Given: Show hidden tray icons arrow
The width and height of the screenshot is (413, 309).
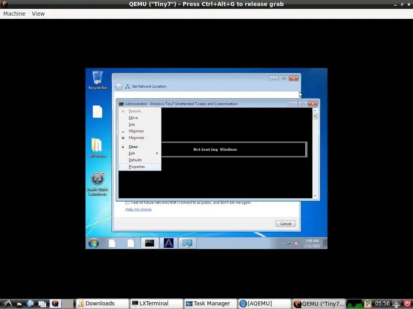Looking at the screenshot, I should click(282, 243).
